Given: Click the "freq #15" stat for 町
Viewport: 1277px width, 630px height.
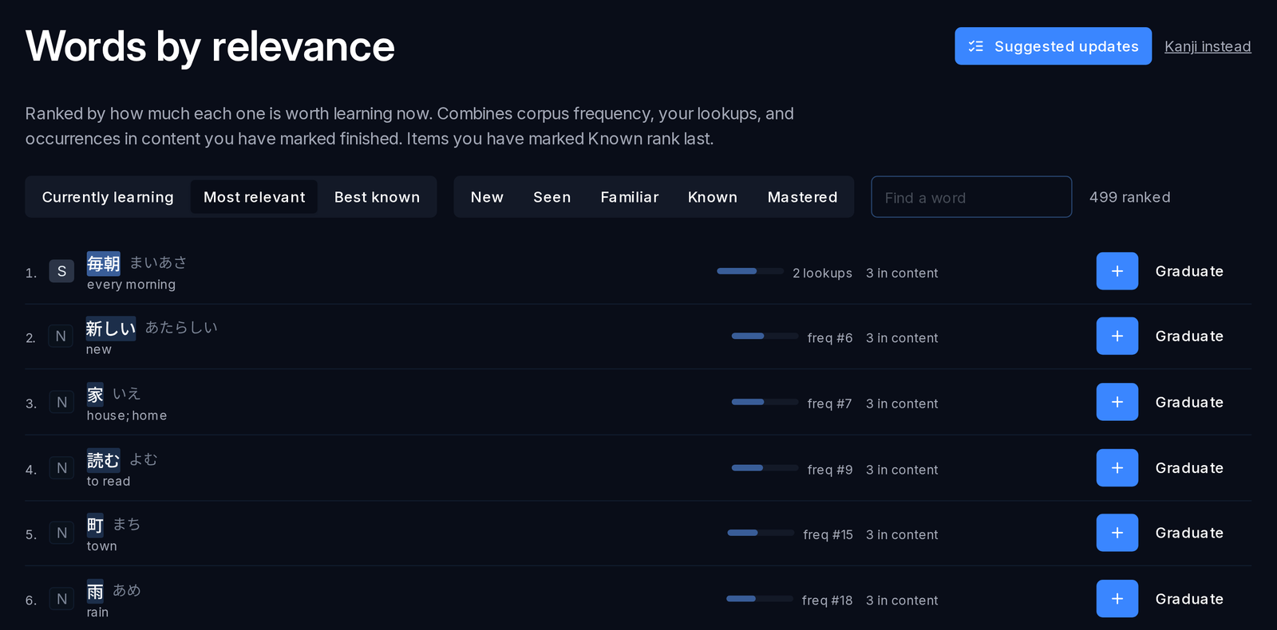Looking at the screenshot, I should 828,534.
